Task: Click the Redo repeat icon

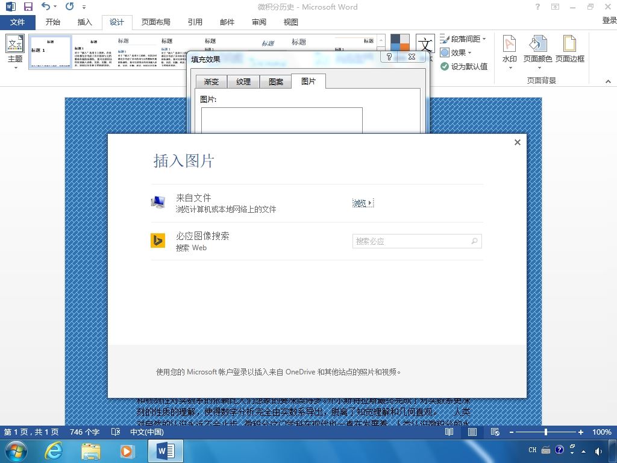Action: pos(70,6)
